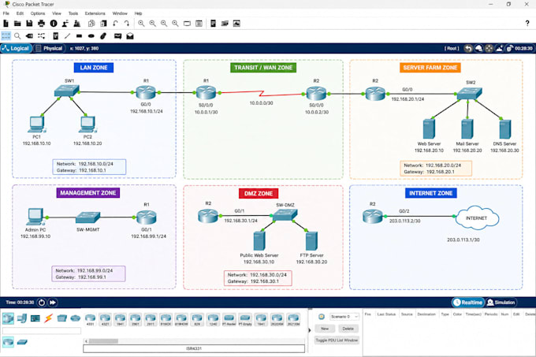Open the Window menu
This screenshot has width=536, height=357.
coord(120,13)
